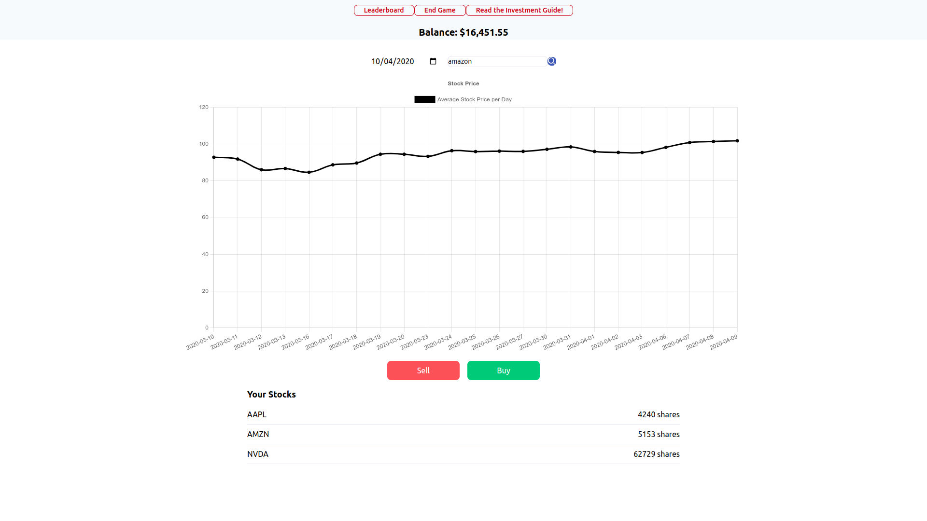Open Read the Investment Guide link
Screen dimensions: 927x521
click(x=519, y=10)
